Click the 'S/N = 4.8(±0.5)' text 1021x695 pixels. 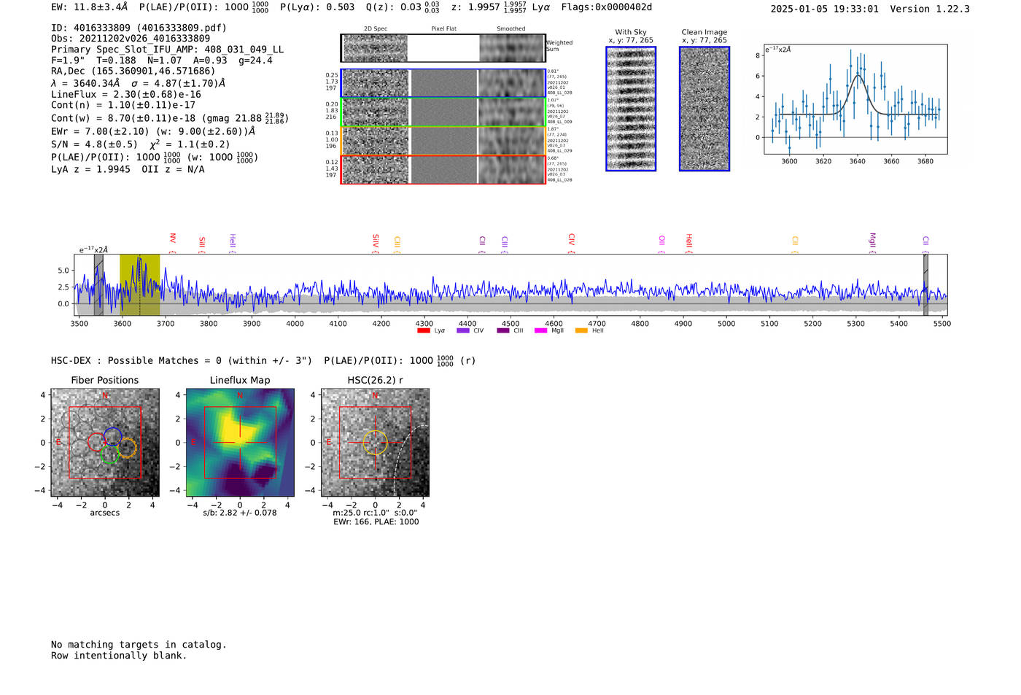[94, 144]
